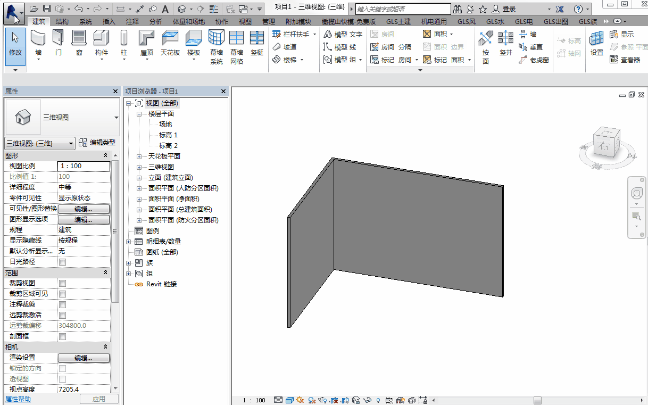The image size is (648, 405).
Task: Expand the 立面 (建筑立面) tree node
Action: pos(139,178)
